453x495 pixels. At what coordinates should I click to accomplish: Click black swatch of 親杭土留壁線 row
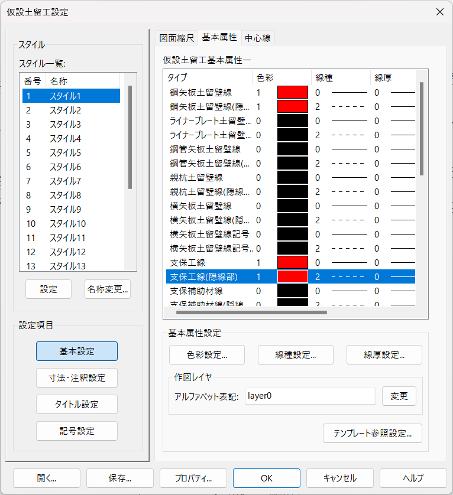tap(293, 177)
